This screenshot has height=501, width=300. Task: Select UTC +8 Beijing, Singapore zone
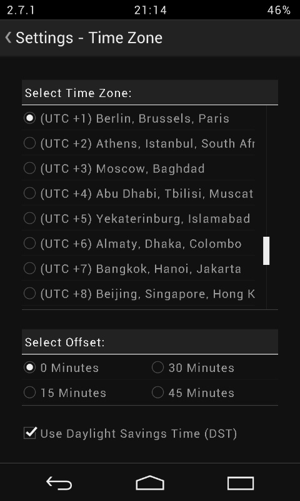point(138,294)
